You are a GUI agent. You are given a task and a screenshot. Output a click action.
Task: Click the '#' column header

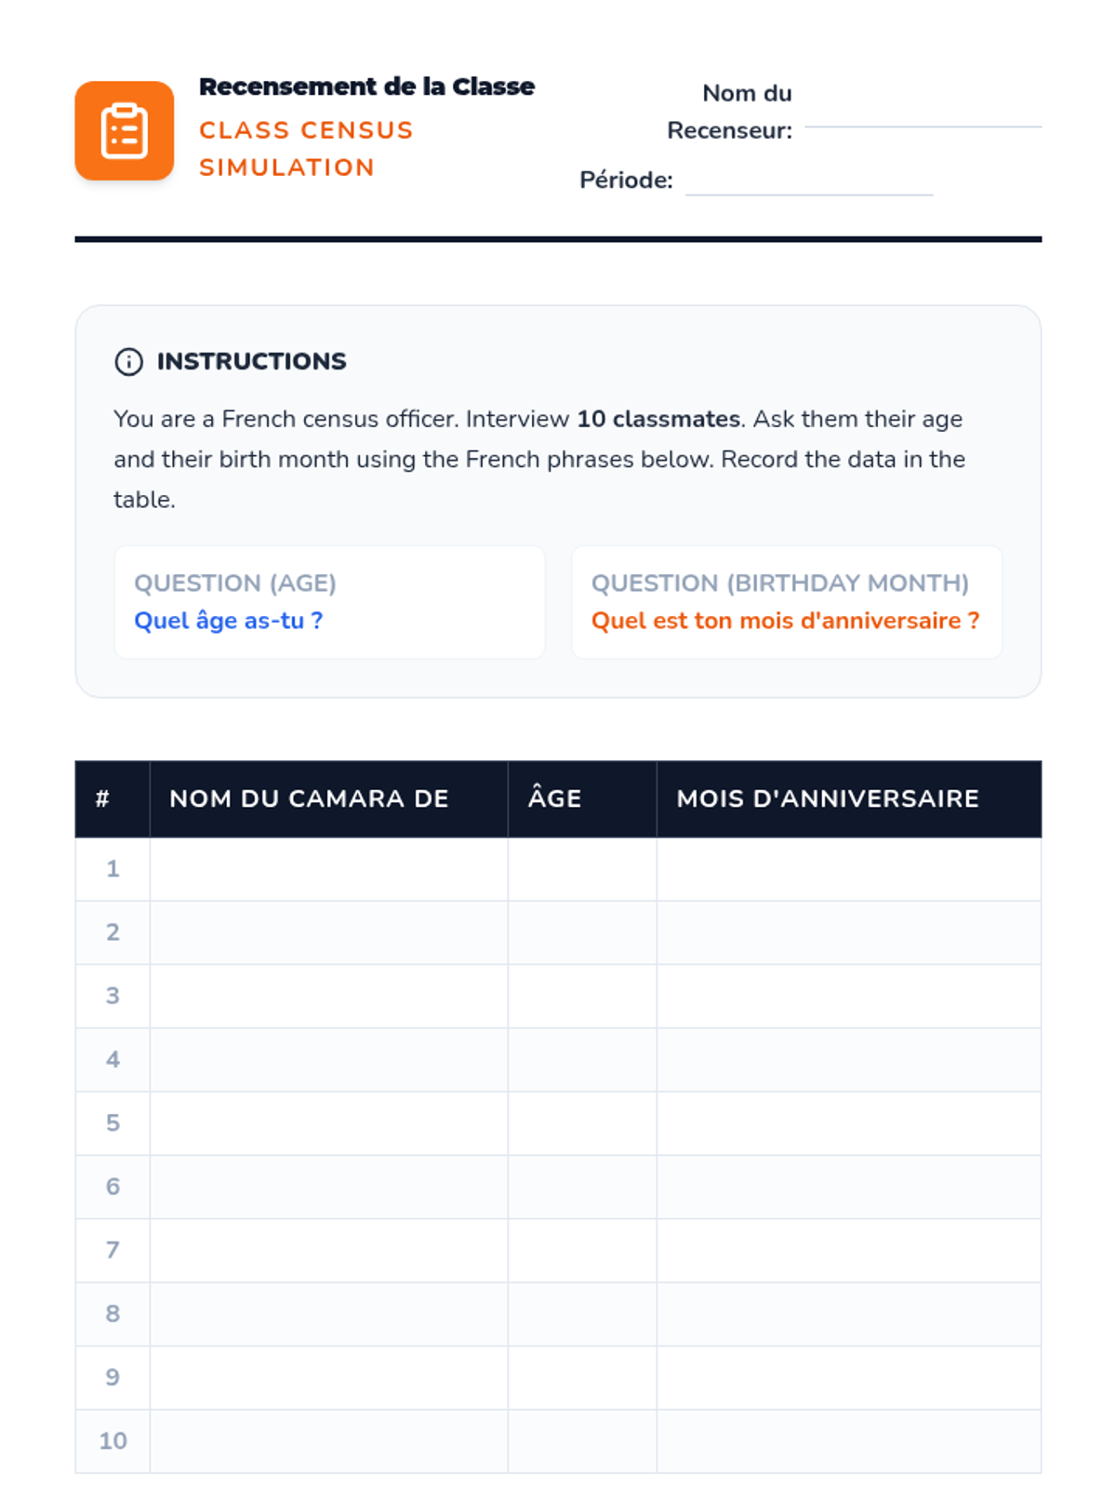(x=102, y=798)
